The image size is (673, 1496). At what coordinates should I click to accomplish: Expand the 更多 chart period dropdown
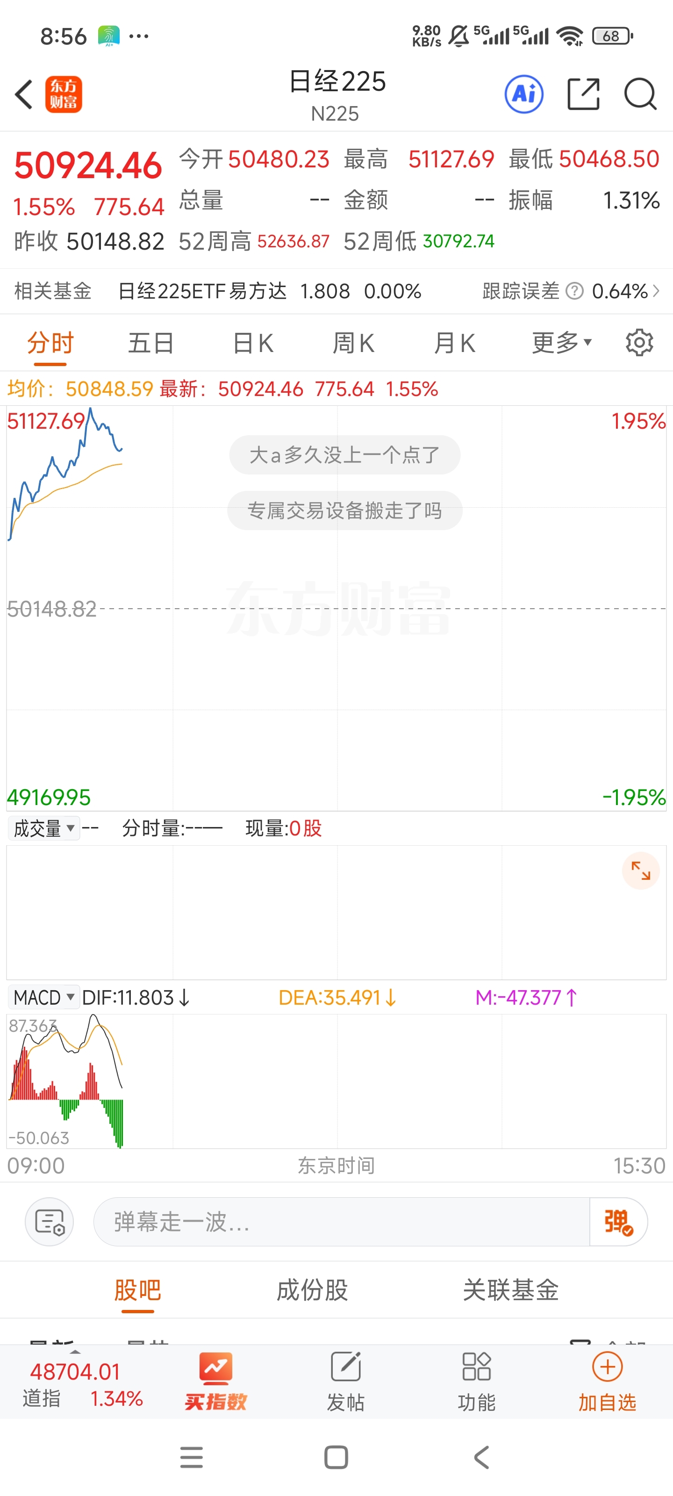(x=562, y=343)
